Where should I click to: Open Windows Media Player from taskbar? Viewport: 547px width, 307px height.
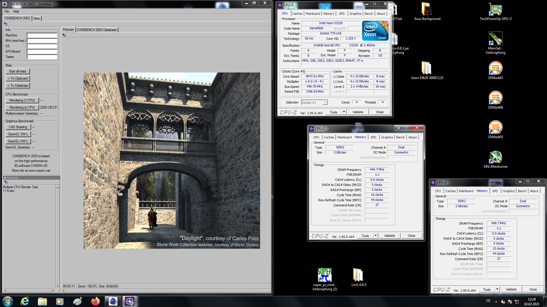pyautogui.click(x=60, y=301)
